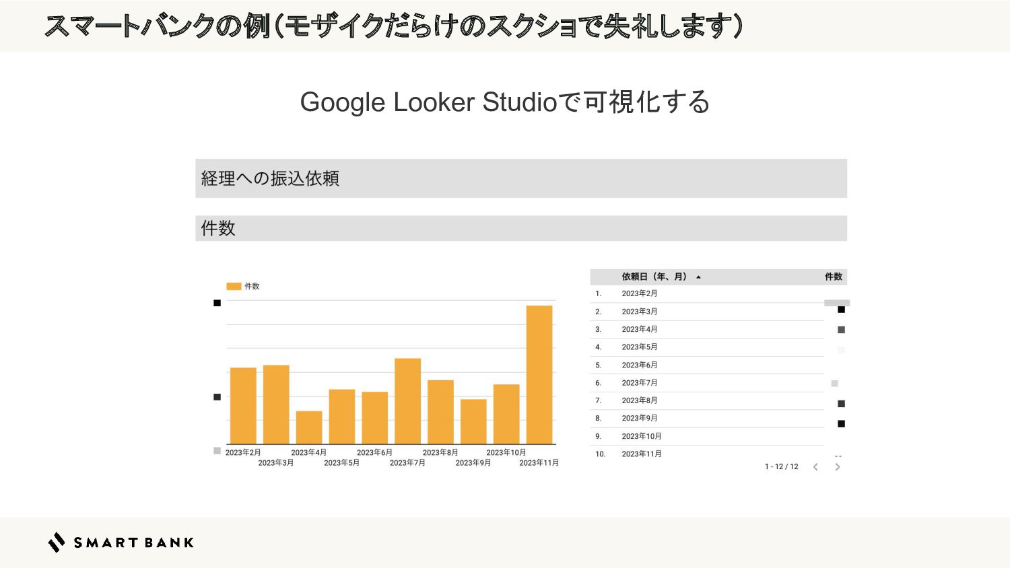Click the bar above the 2023年9月 label
Viewport: 1010px width, 568px height.
tap(473, 422)
